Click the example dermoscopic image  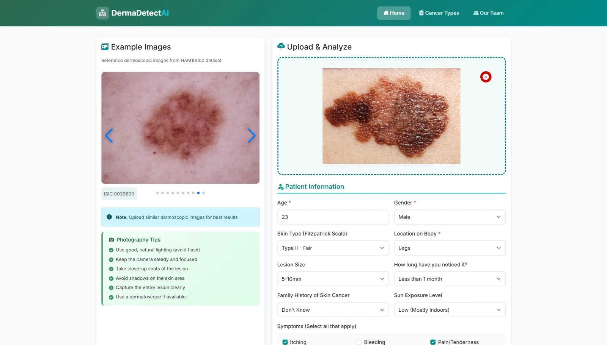click(180, 128)
